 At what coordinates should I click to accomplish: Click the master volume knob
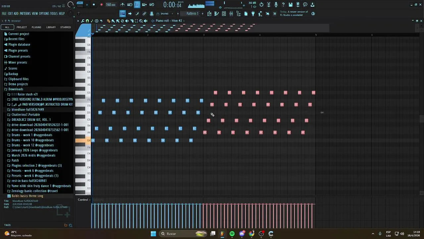(x=71, y=5)
